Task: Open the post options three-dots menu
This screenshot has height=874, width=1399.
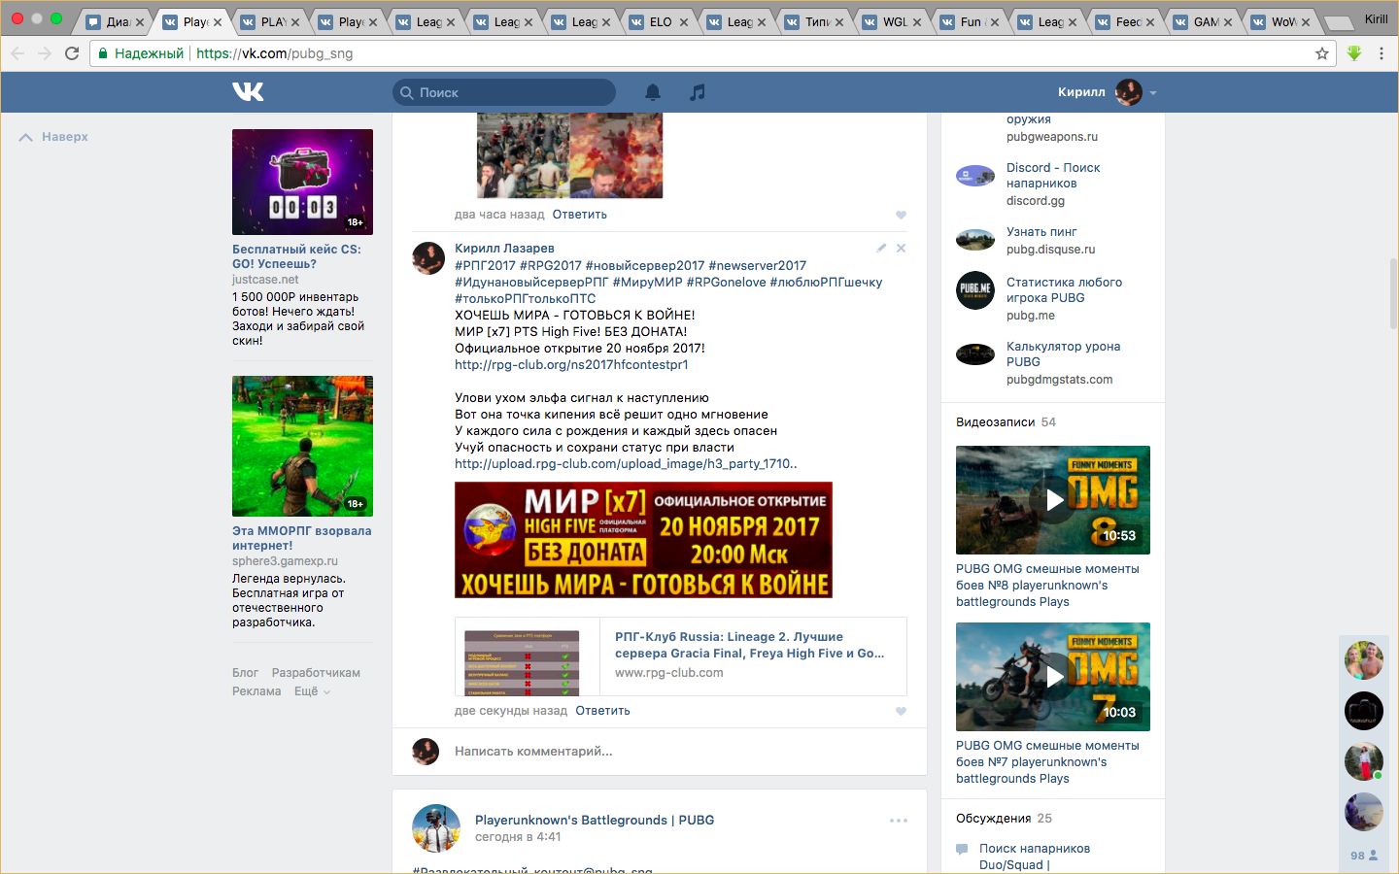Action: (x=899, y=821)
